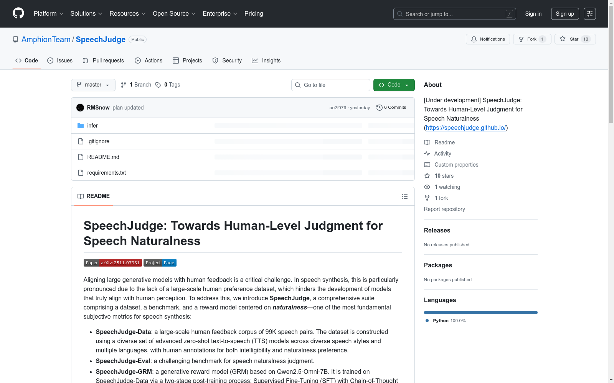This screenshot has height=383, width=614.
Task: Open the Releases section heading
Action: [437, 230]
